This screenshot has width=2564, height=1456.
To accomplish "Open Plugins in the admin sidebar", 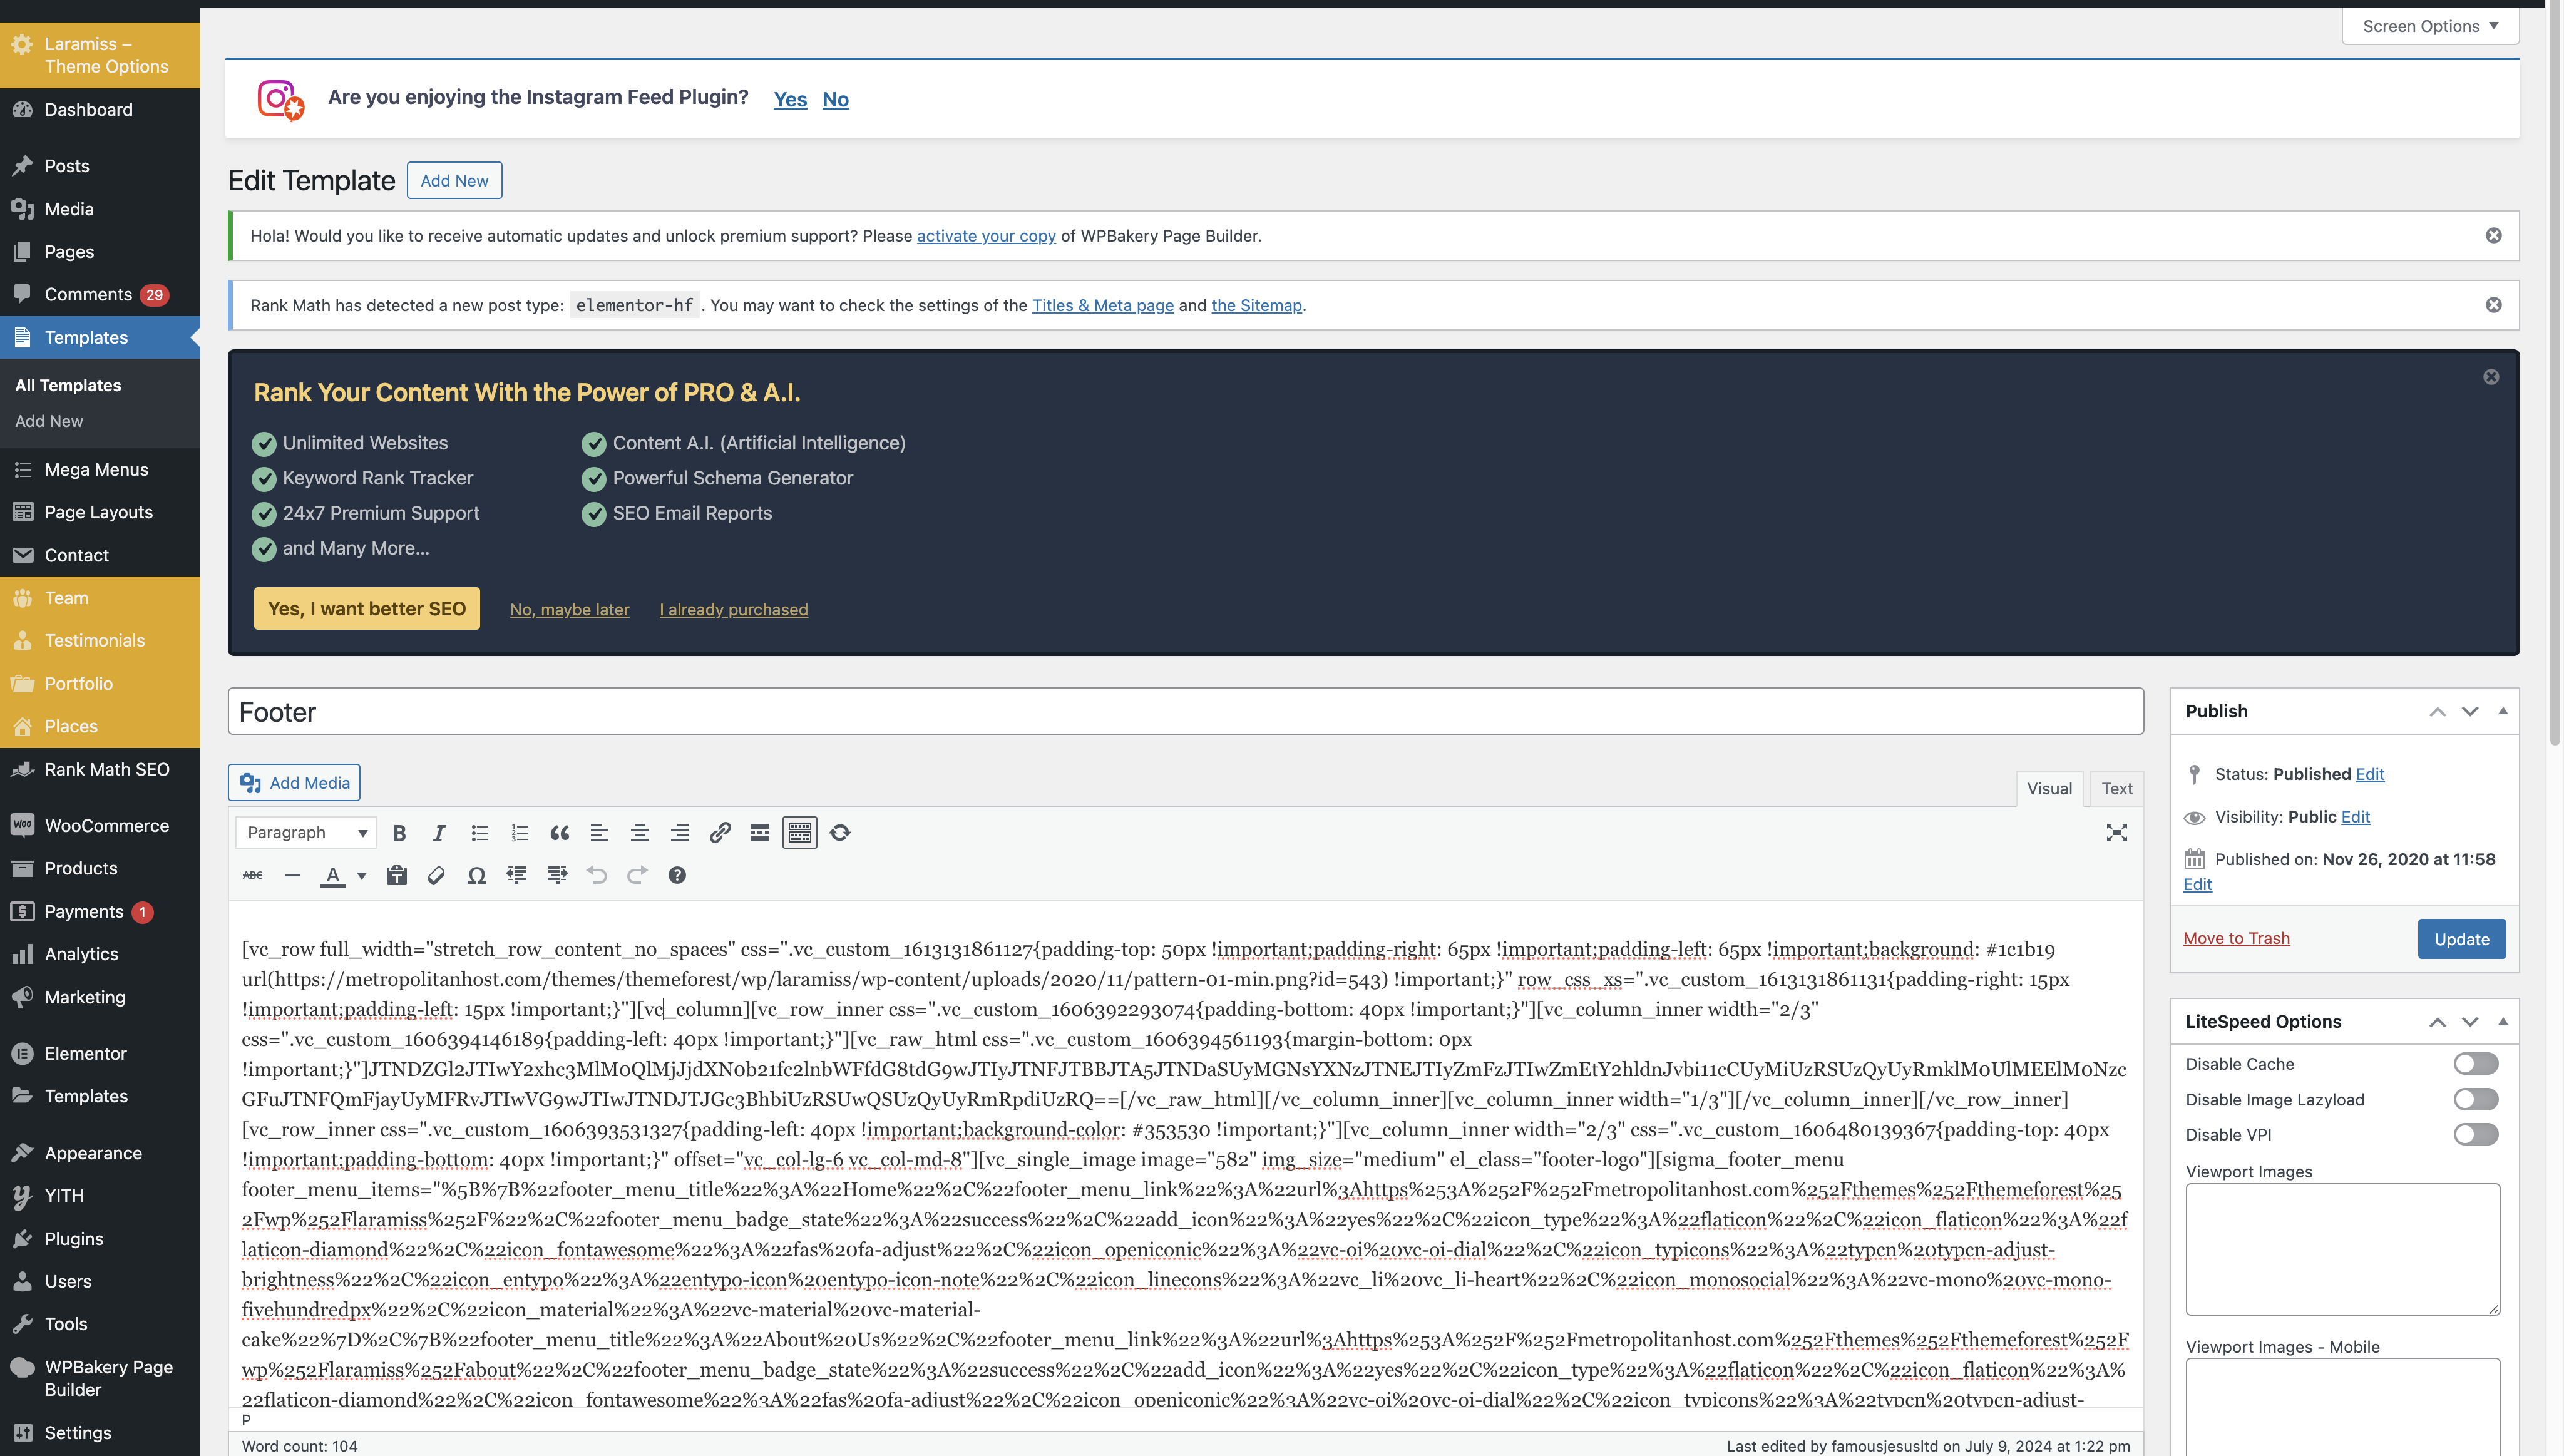I will 100,1239.
